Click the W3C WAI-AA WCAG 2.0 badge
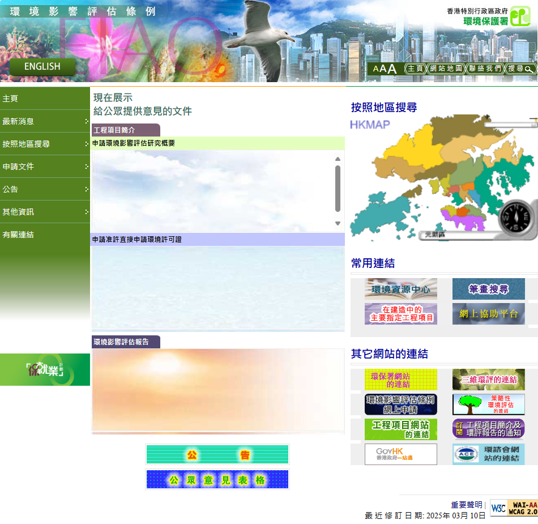 [x=514, y=508]
